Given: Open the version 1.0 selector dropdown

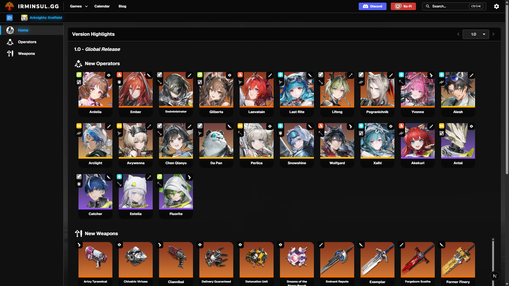Looking at the screenshot, I should point(476,34).
